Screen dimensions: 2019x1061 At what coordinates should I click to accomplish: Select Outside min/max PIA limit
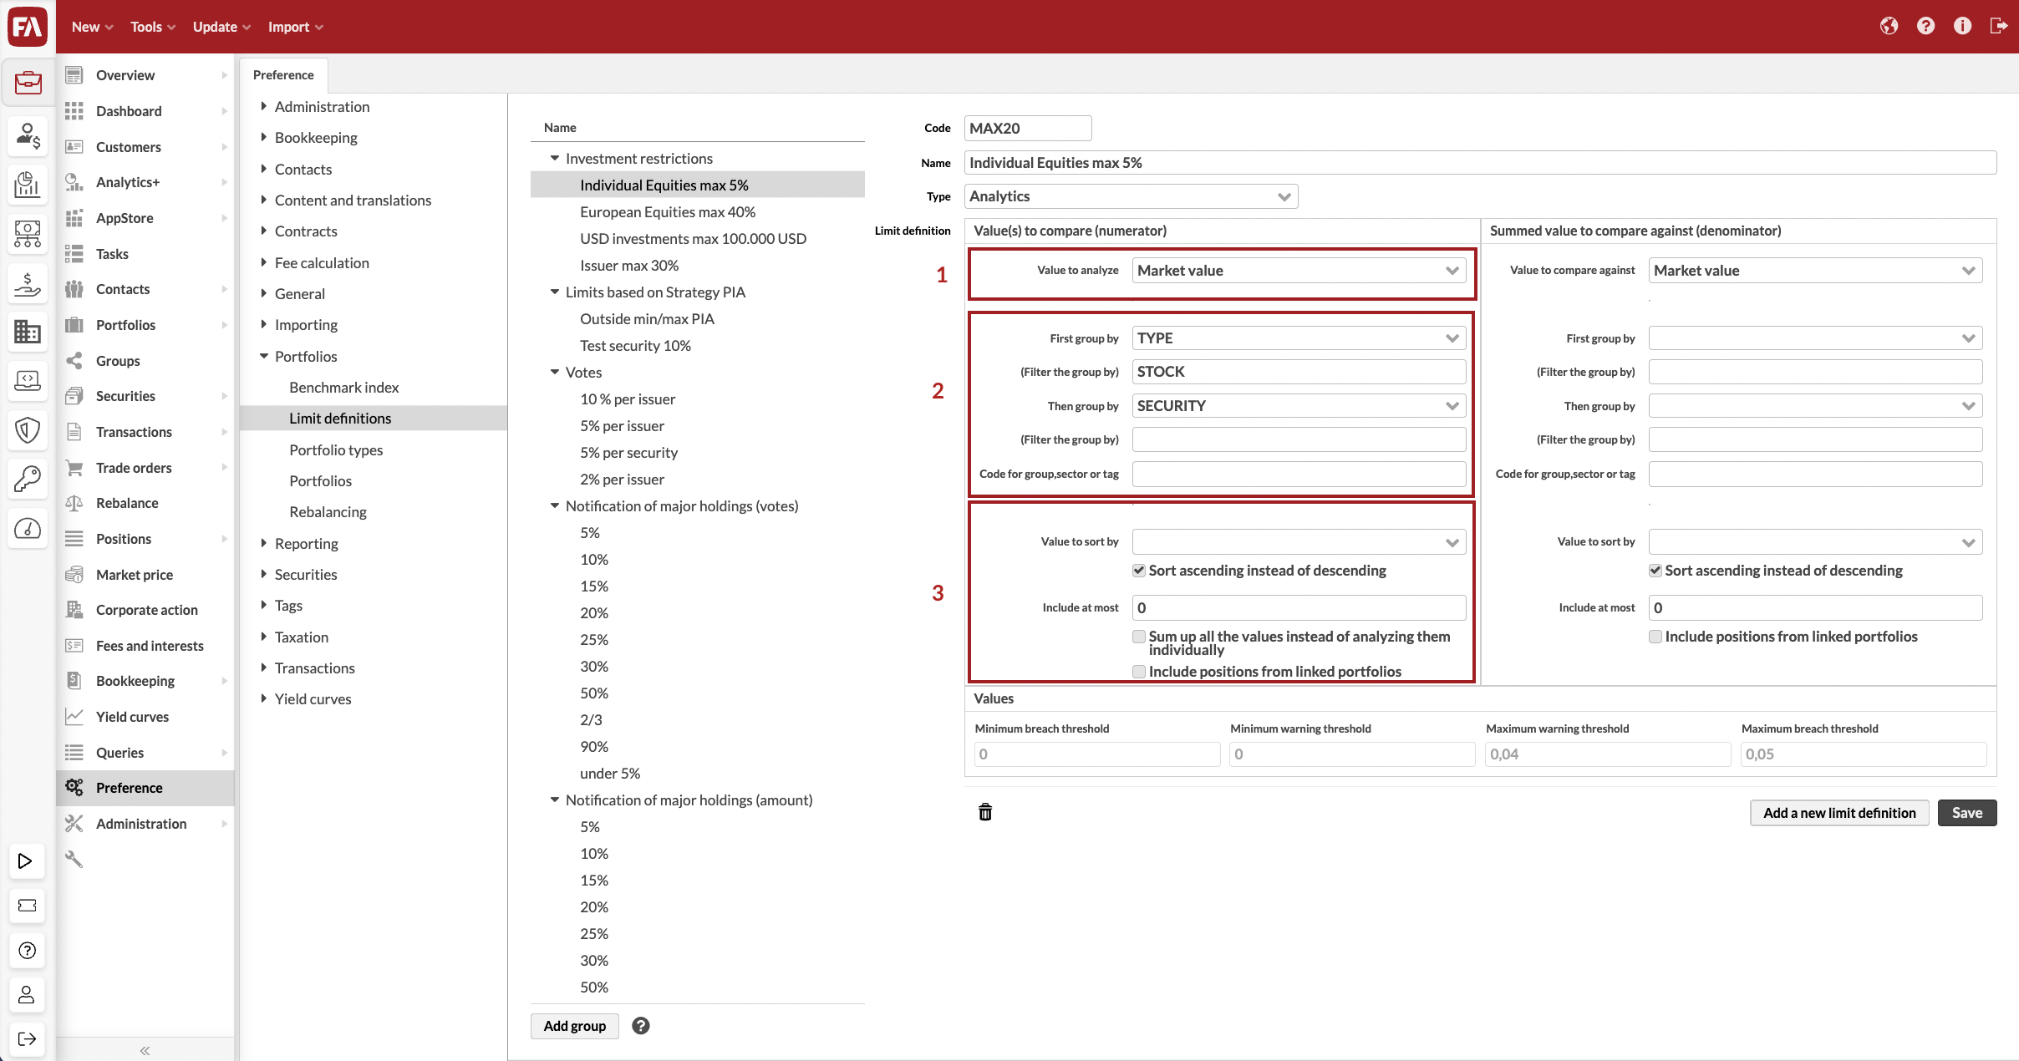pos(648,319)
